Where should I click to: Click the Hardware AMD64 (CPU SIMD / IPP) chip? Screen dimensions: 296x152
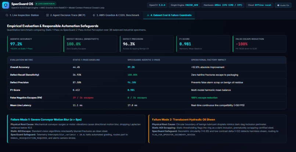pyautogui.click(x=223, y=5)
